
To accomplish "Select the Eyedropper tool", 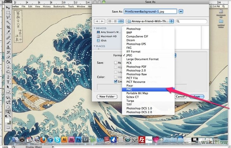I will (x=8, y=32).
